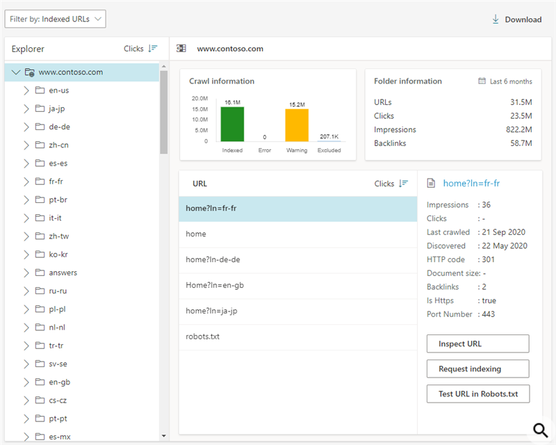The image size is (556, 445).
Task: Click the Explorer scrollbar thumb
Action: pyautogui.click(x=164, y=112)
